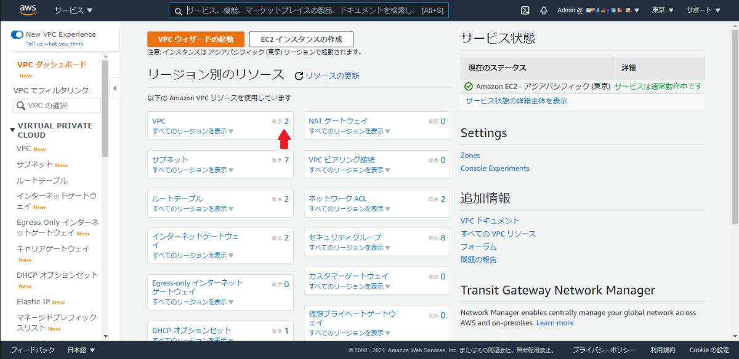The width and height of the screenshot is (739, 359).
Task: Open Cookie の設定 in footer
Action: click(x=709, y=350)
